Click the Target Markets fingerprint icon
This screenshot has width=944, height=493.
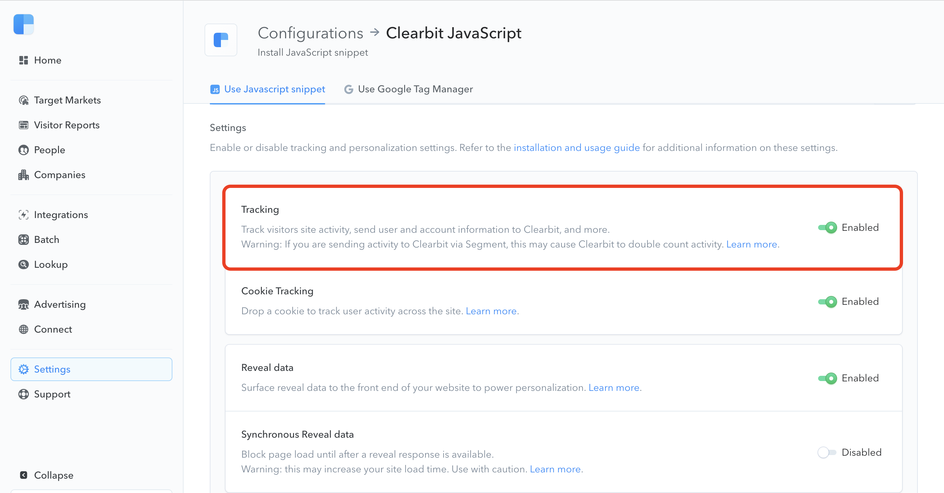point(24,100)
